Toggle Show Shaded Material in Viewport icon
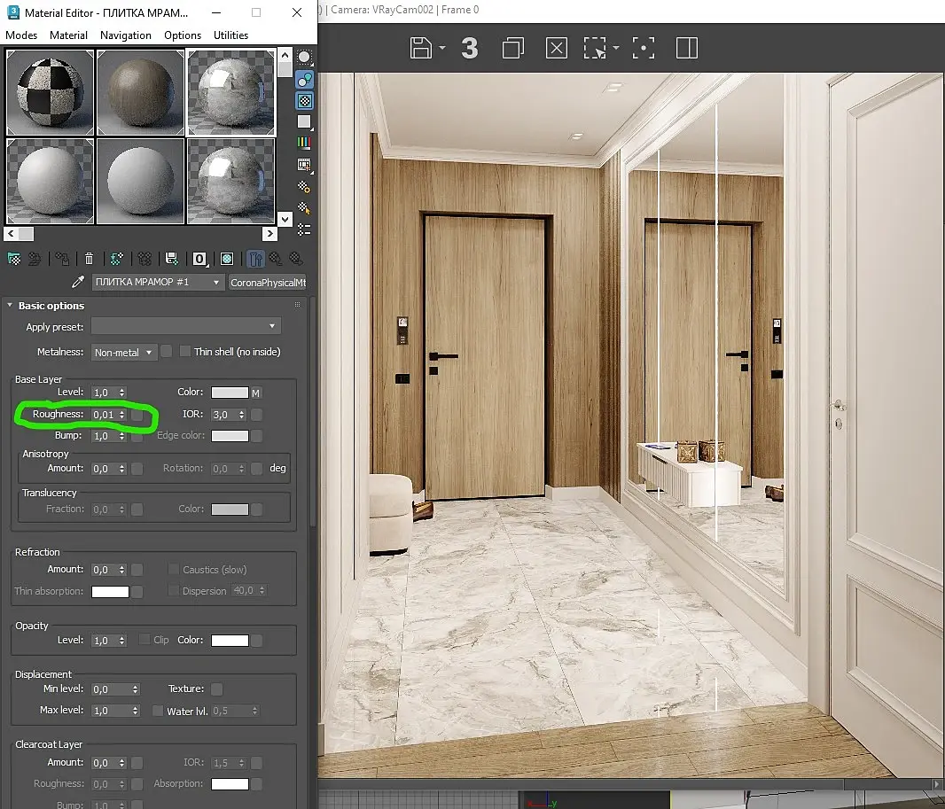Screen dimensions: 945x809 point(227,259)
